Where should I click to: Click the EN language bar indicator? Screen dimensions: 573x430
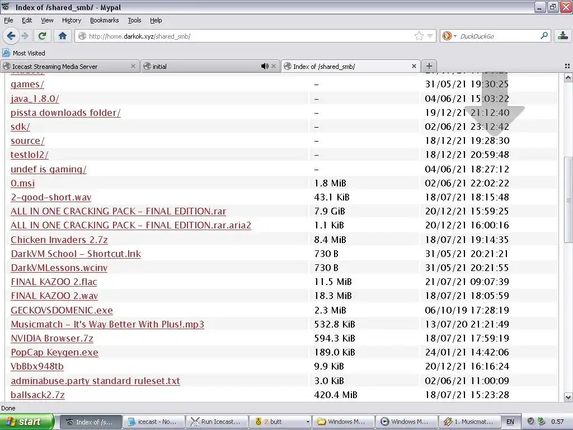(x=510, y=422)
